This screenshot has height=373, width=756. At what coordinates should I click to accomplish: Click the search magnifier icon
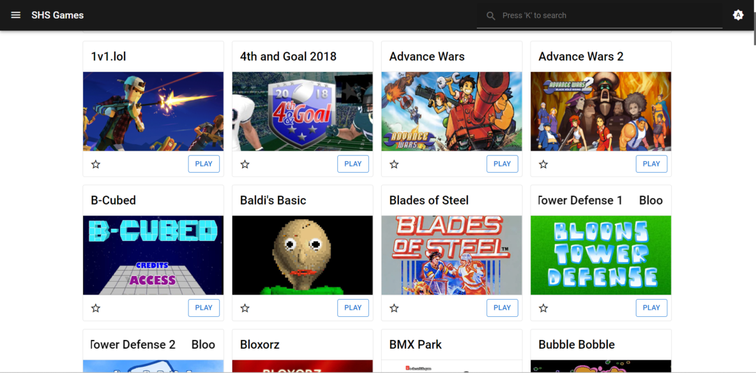coord(490,15)
